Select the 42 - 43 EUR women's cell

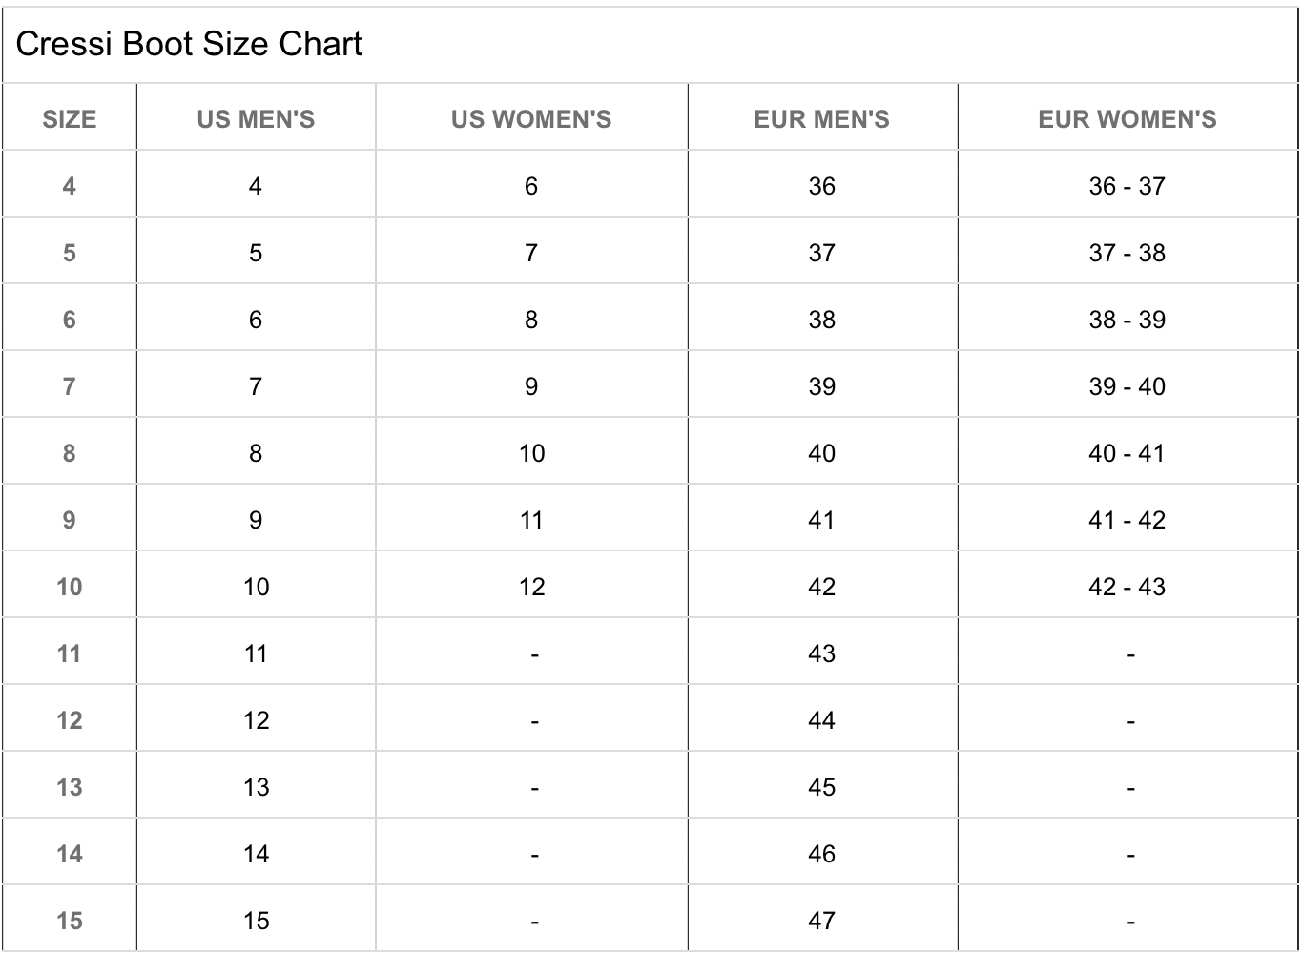(x=1127, y=587)
